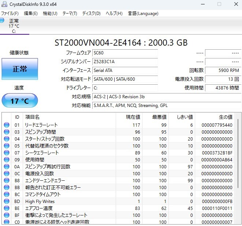Click threshold value 97 in row 0A
Image resolution: width=242 pixels, height=226 pixels.
tap(190, 166)
